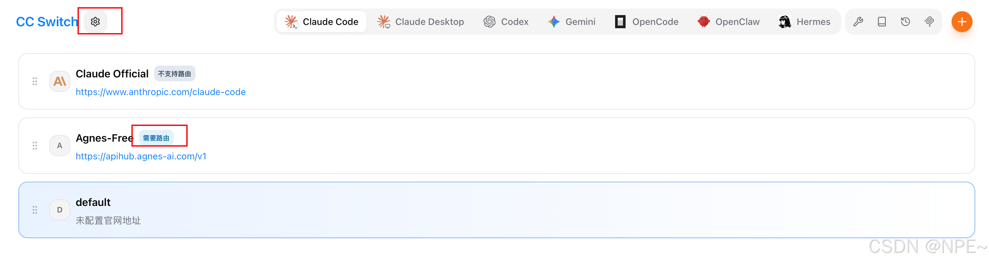Open the history clock icon
This screenshot has height=263, width=989.
point(905,22)
